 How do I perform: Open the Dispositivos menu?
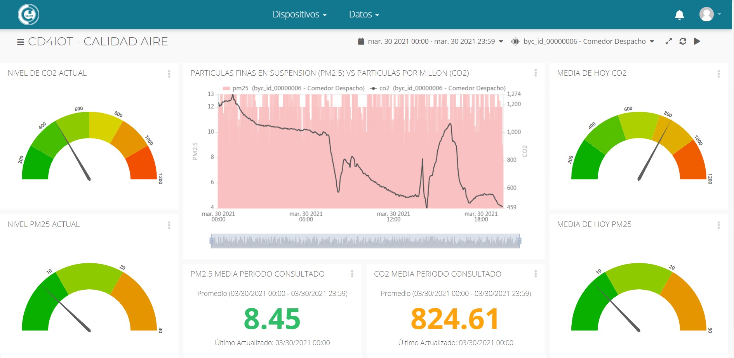tap(299, 14)
